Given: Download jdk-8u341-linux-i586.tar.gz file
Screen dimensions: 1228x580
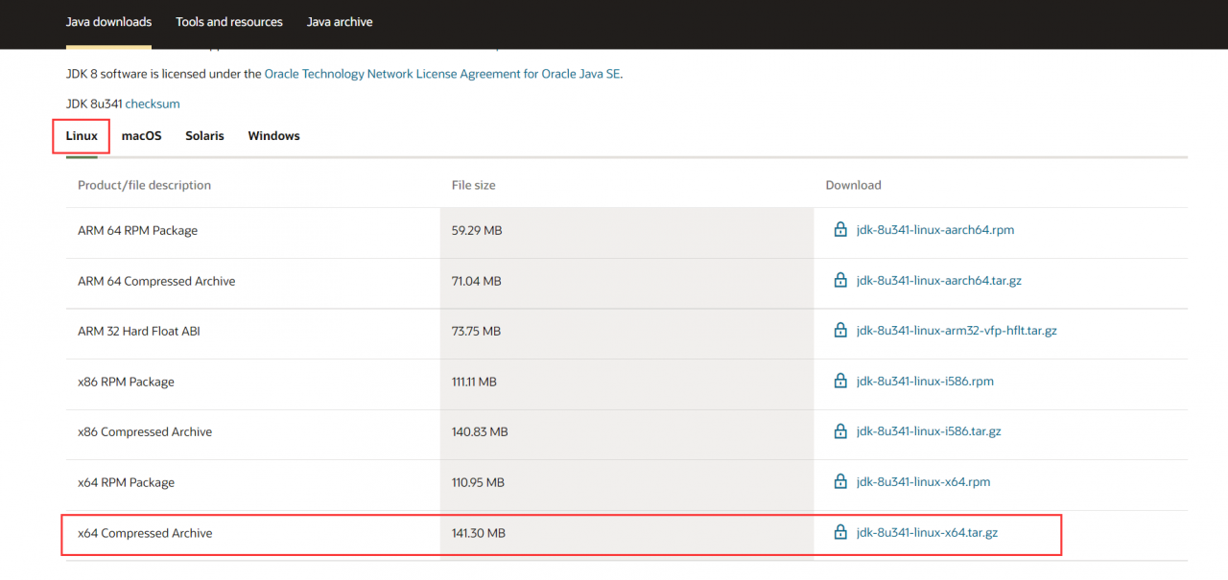Looking at the screenshot, I should pos(929,431).
